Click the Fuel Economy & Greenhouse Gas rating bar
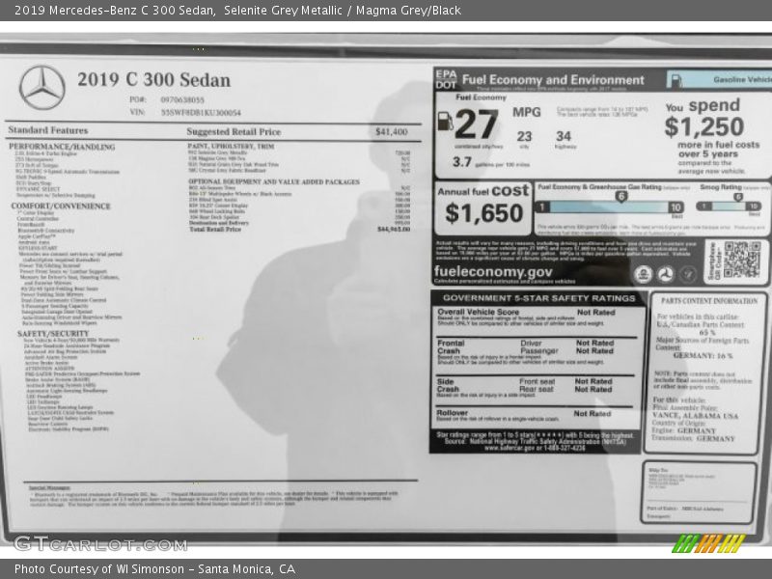Screen dimensions: 772x579 (610, 207)
